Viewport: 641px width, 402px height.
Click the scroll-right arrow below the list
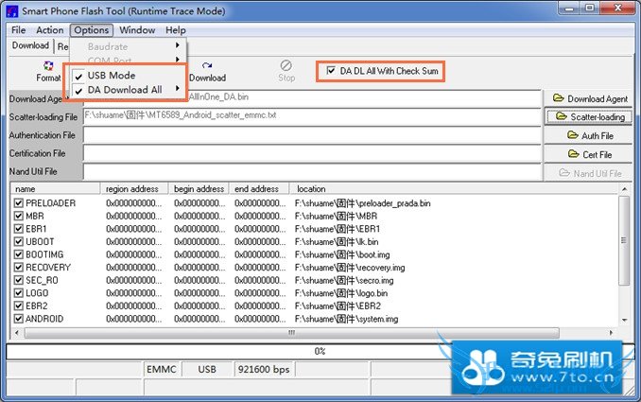[x=611, y=333]
